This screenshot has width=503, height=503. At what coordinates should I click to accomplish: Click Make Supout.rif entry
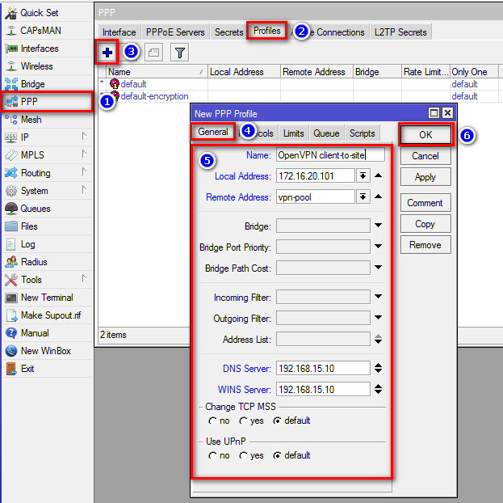click(48, 315)
